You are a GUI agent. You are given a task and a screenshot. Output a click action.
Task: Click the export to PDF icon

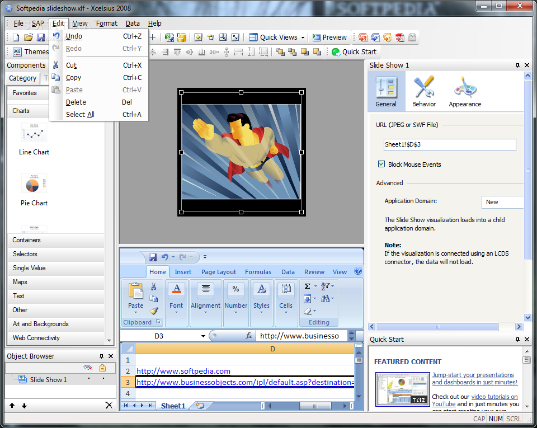coord(399,37)
